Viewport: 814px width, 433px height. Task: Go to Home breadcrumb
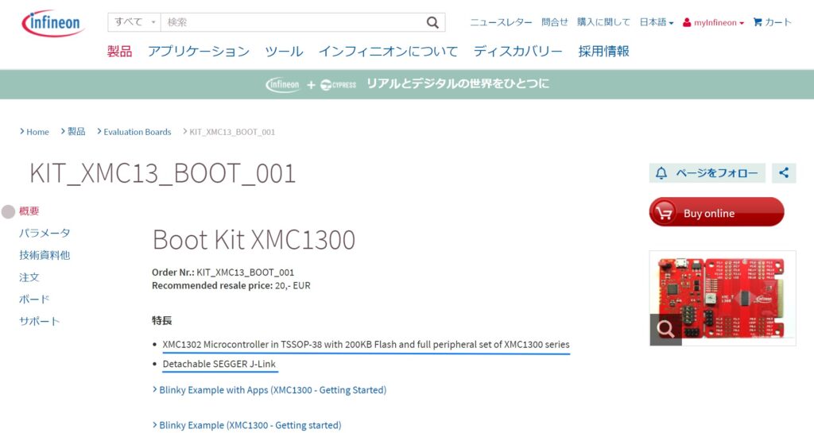37,132
